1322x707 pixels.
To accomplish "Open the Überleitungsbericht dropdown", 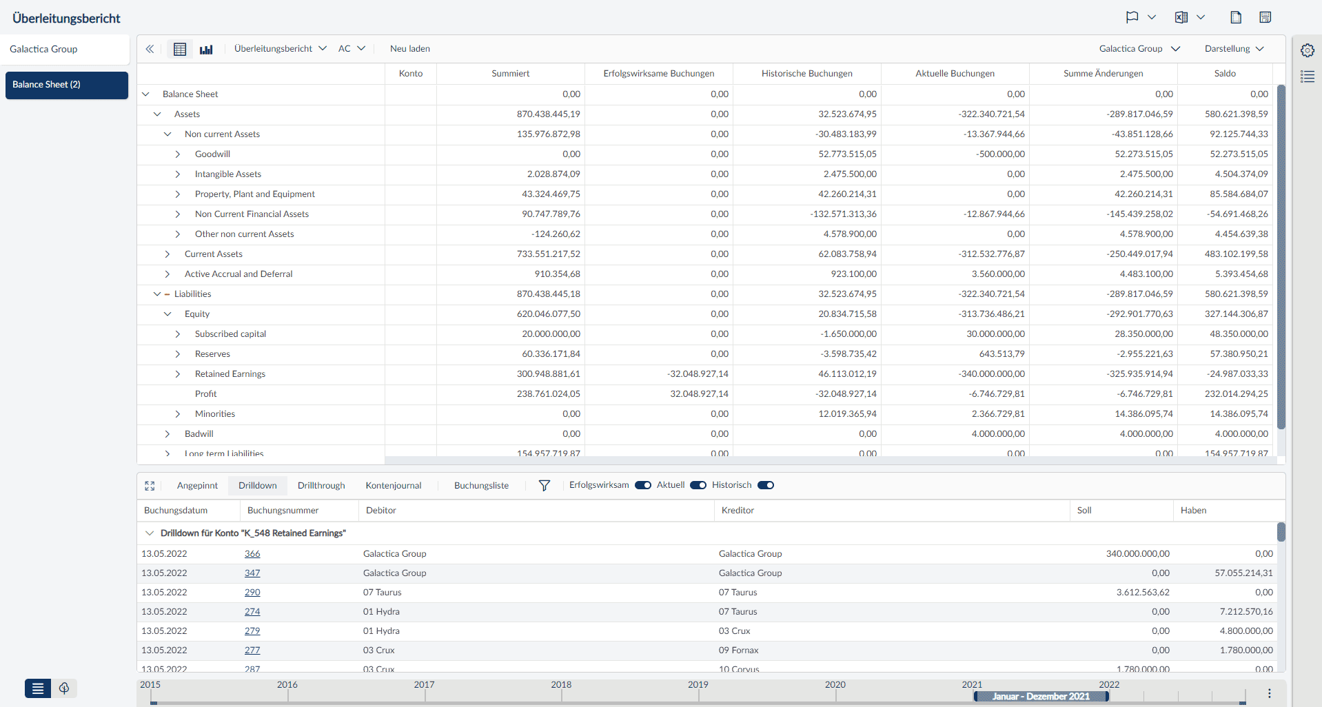I will click(280, 49).
